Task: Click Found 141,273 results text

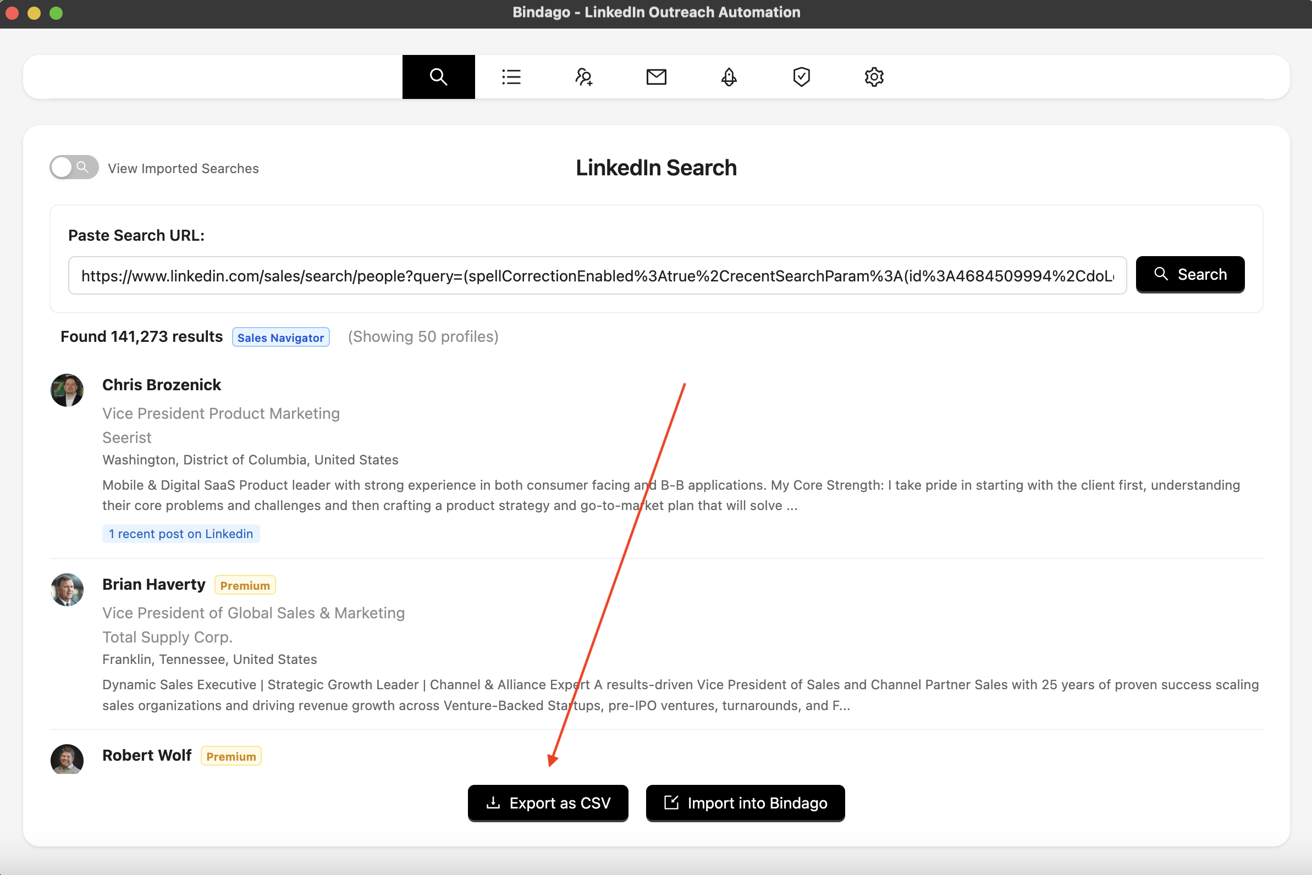Action: [141, 336]
